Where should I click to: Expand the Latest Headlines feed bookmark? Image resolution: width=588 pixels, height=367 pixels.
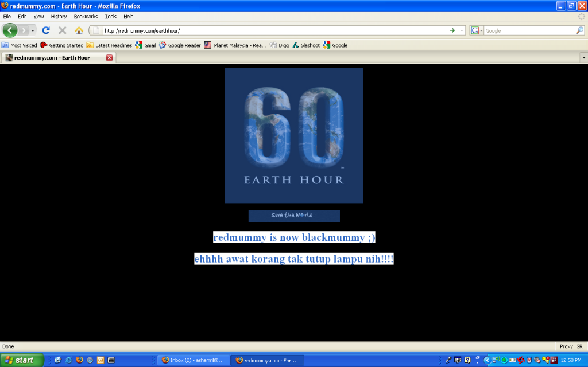109,45
